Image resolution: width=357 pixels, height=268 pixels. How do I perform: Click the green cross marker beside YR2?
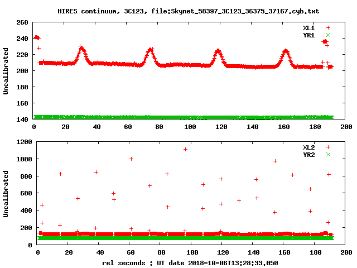(x=328, y=155)
